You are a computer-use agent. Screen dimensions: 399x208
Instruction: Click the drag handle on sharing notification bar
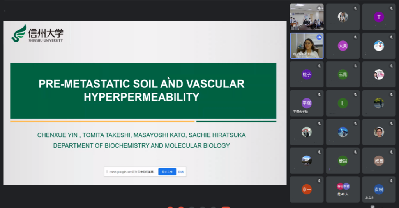point(107,171)
